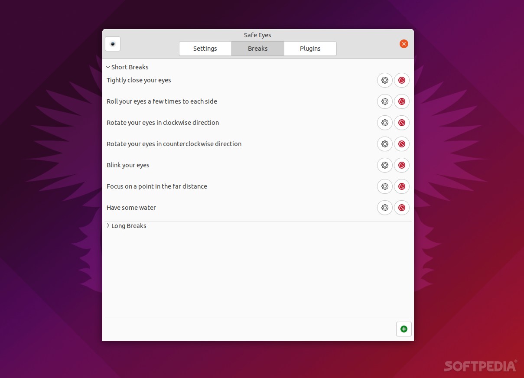Switch to the Settings tab

pyautogui.click(x=205, y=49)
